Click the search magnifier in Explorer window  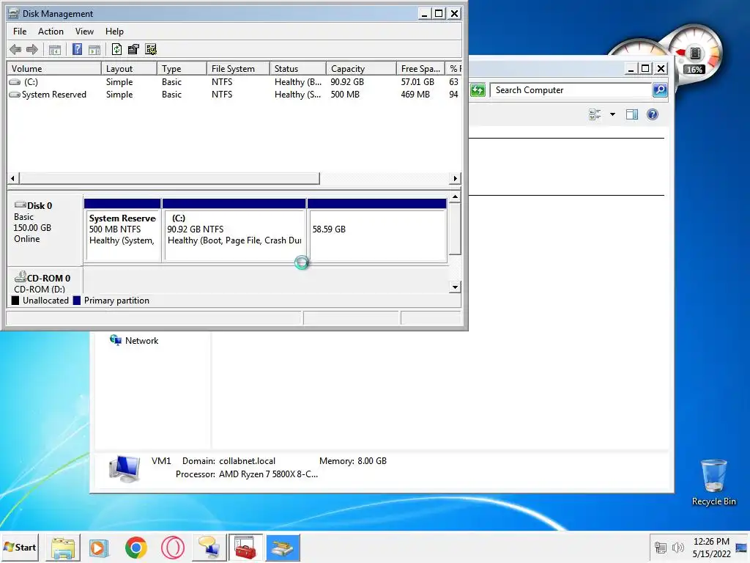coord(660,90)
